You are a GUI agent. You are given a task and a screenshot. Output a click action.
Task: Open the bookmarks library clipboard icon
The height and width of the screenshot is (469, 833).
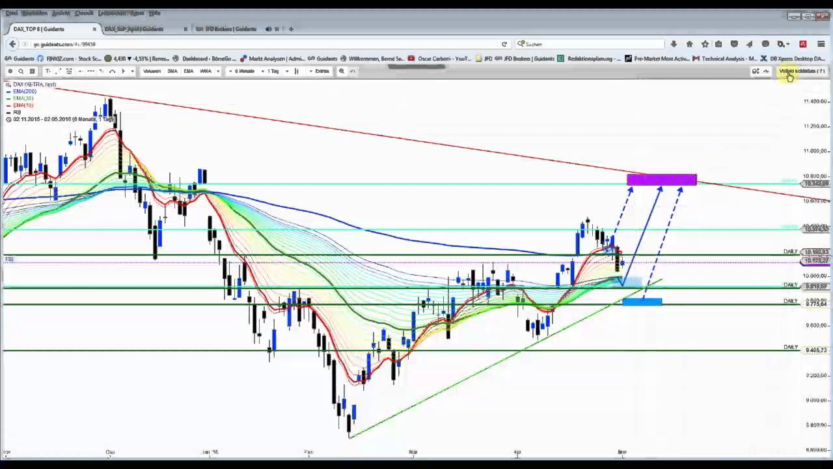[718, 44]
